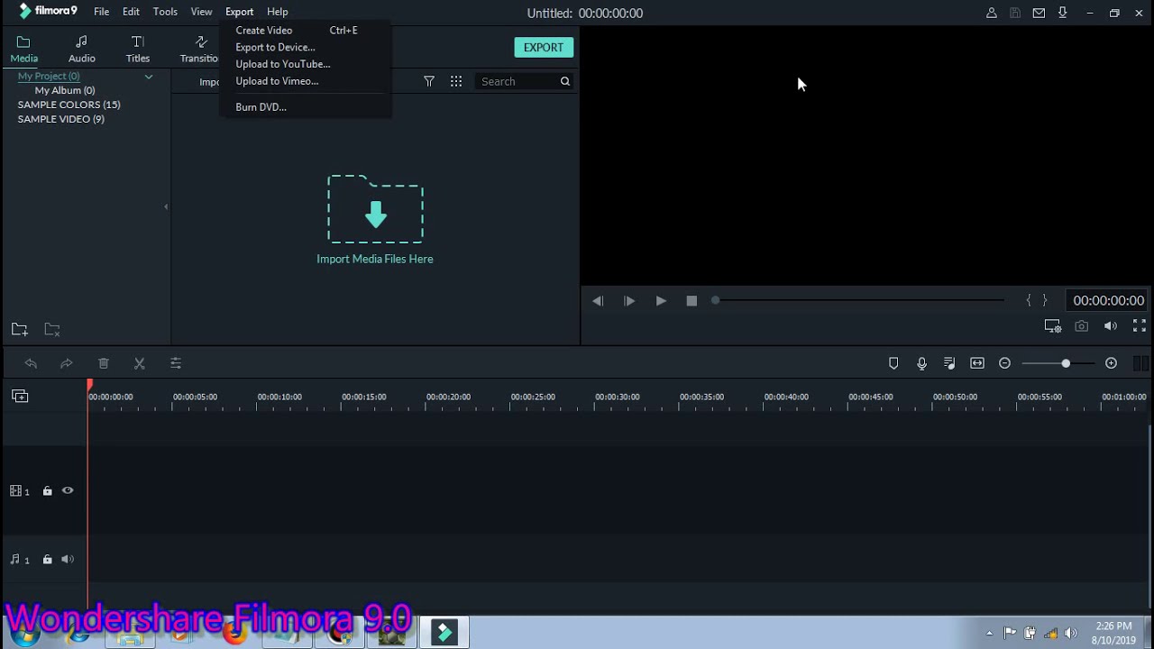Select the scissors split tool
The image size is (1154, 649).
[140, 363]
